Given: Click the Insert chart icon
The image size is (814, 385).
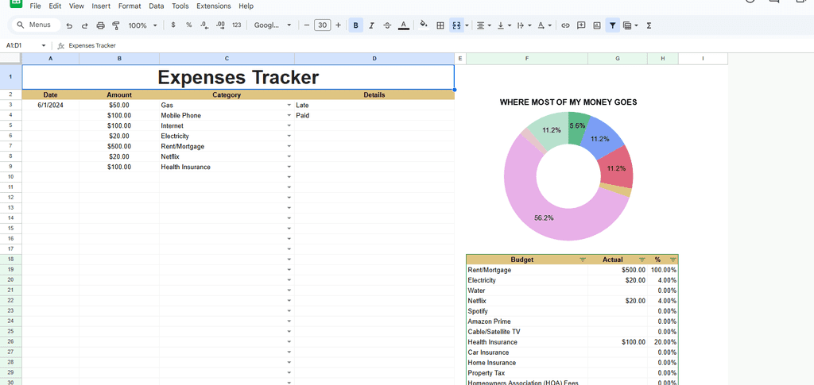Looking at the screenshot, I should [597, 25].
